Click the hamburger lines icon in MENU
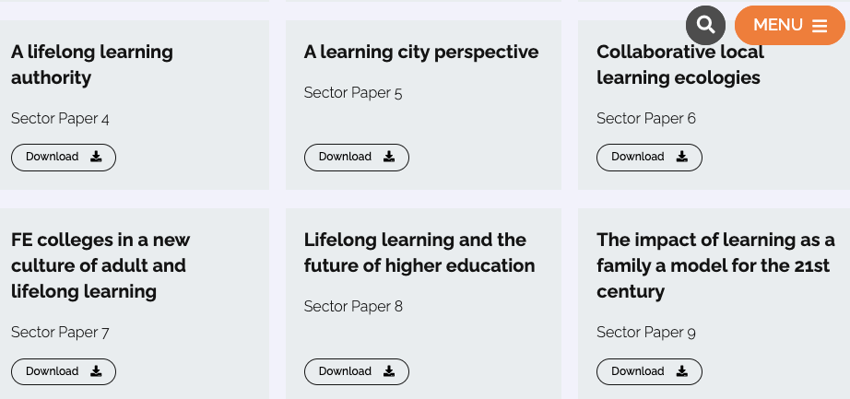This screenshot has width=850, height=399. [x=820, y=26]
